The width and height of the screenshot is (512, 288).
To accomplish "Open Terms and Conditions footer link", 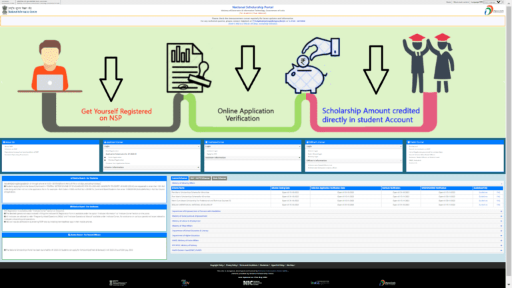I will click(x=249, y=265).
